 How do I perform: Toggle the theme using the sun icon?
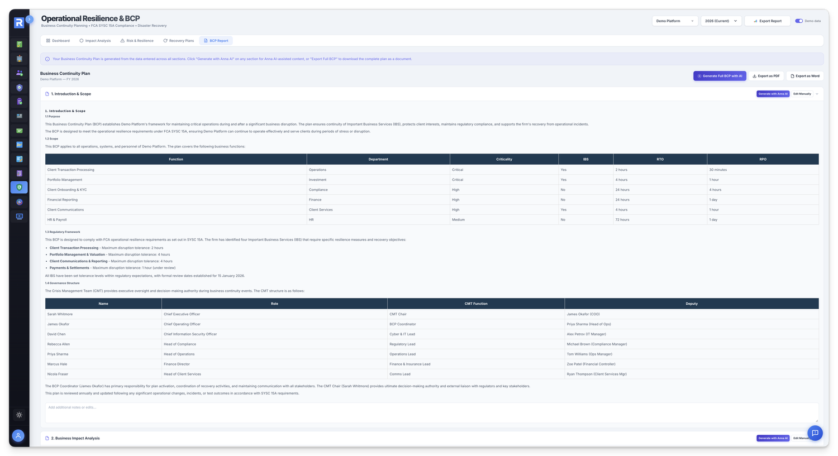coord(19,415)
